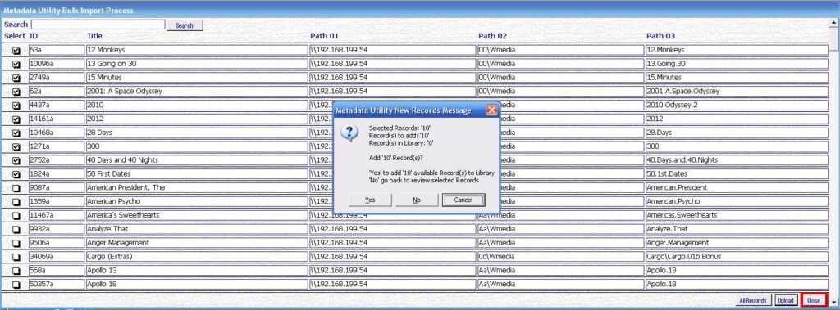Click the scrollbar down arrow at bottom
Image resolution: width=840 pixels, height=310 pixels.
point(833,302)
